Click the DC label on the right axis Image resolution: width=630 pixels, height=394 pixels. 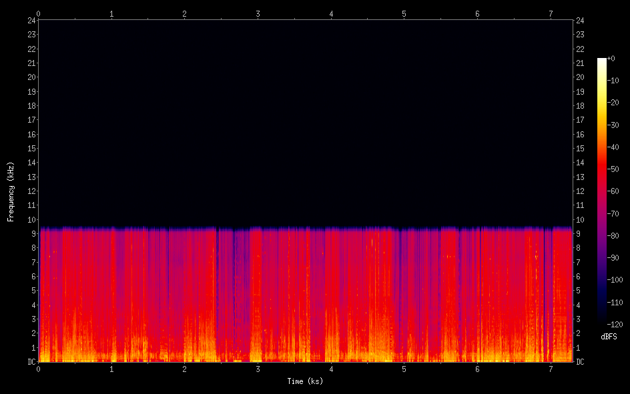(x=580, y=362)
